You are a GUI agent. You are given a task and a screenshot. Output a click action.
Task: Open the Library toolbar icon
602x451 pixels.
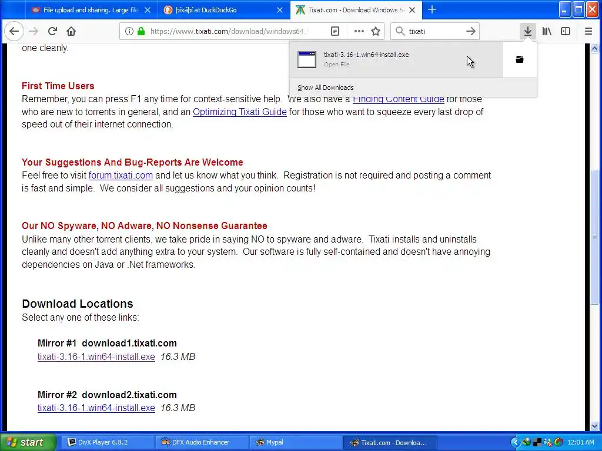click(x=547, y=31)
